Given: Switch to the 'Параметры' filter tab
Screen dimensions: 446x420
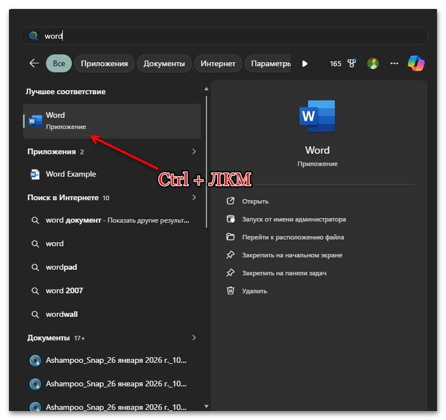Looking at the screenshot, I should point(268,63).
